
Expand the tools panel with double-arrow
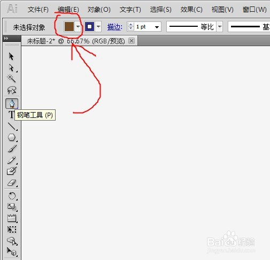pyautogui.click(x=6, y=38)
